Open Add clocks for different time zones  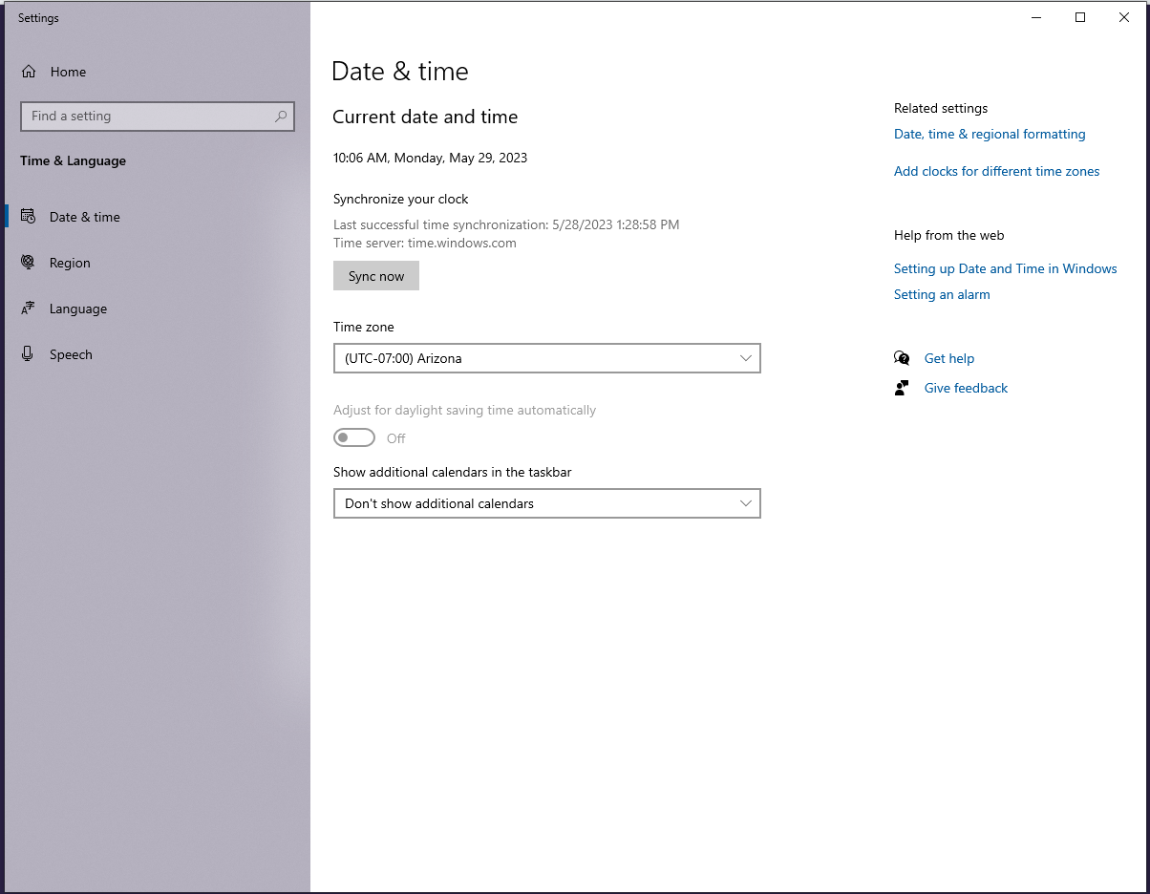point(996,171)
